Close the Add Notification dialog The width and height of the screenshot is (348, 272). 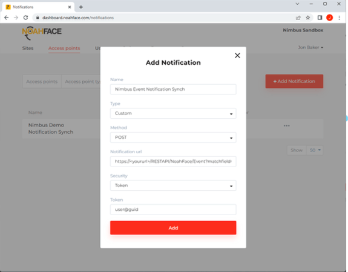coord(237,56)
